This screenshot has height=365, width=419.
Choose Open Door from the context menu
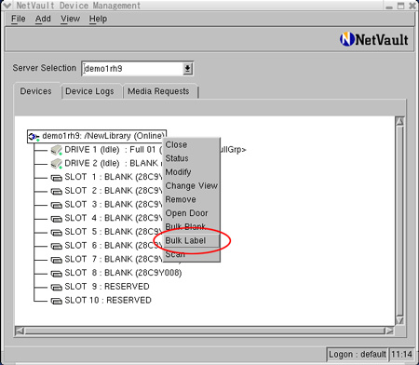pyautogui.click(x=191, y=213)
